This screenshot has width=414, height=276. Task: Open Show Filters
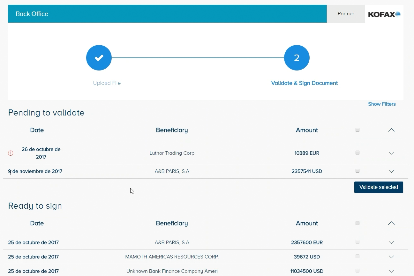pyautogui.click(x=382, y=104)
